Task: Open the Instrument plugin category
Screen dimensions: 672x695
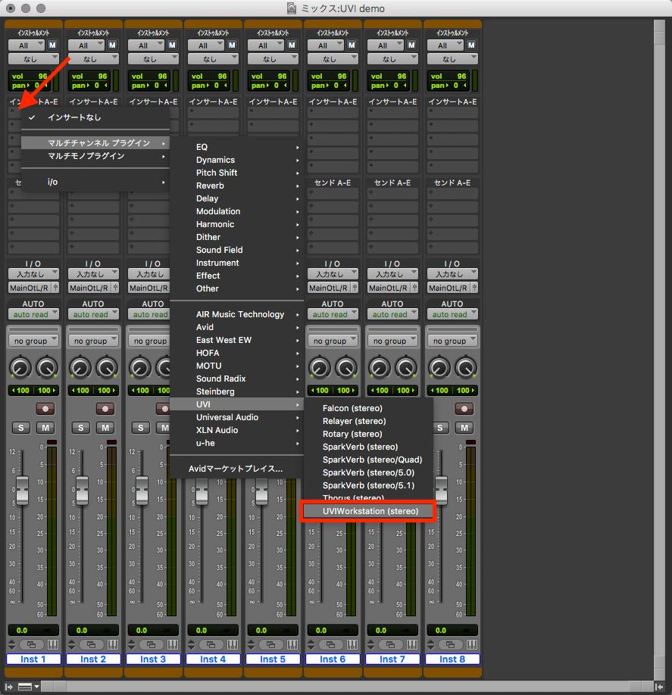Action: tap(237, 263)
